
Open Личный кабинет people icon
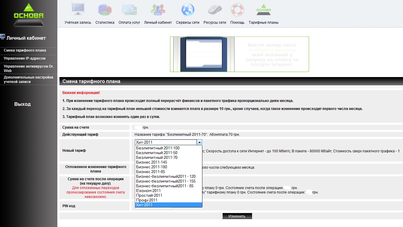click(158, 9)
